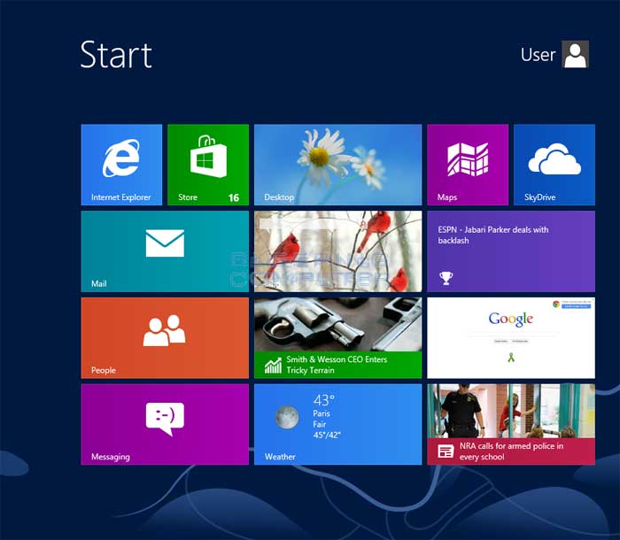Open the Google pinned site tile
620x540 pixels.
click(x=511, y=337)
